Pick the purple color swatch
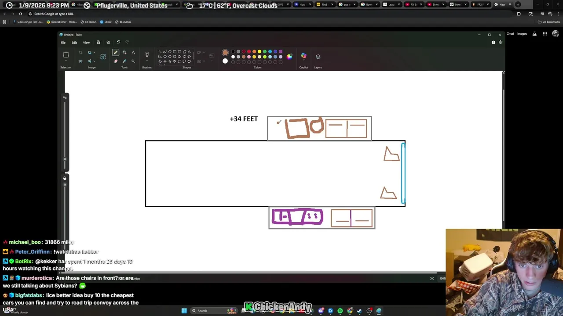Viewport: 563px width, 316px height. (281, 51)
